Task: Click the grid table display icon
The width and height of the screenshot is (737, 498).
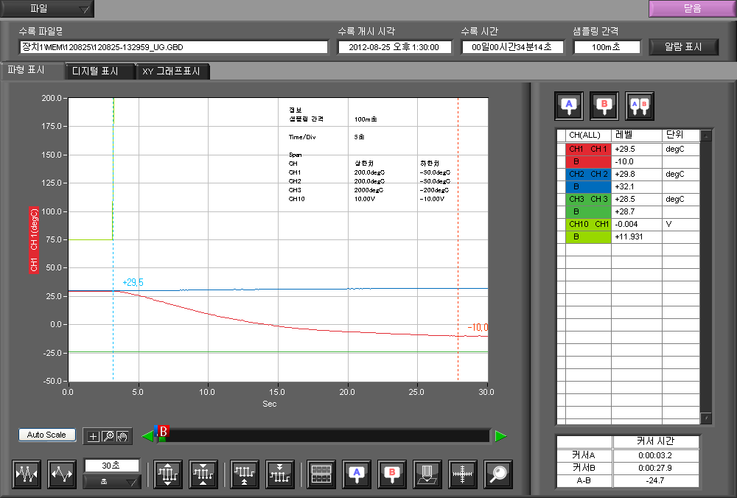Action: [x=321, y=474]
